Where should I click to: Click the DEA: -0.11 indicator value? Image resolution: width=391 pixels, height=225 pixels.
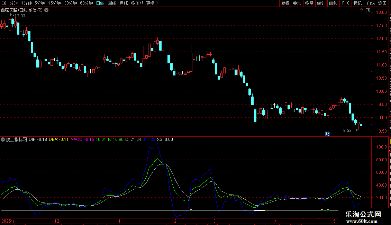pos(58,139)
